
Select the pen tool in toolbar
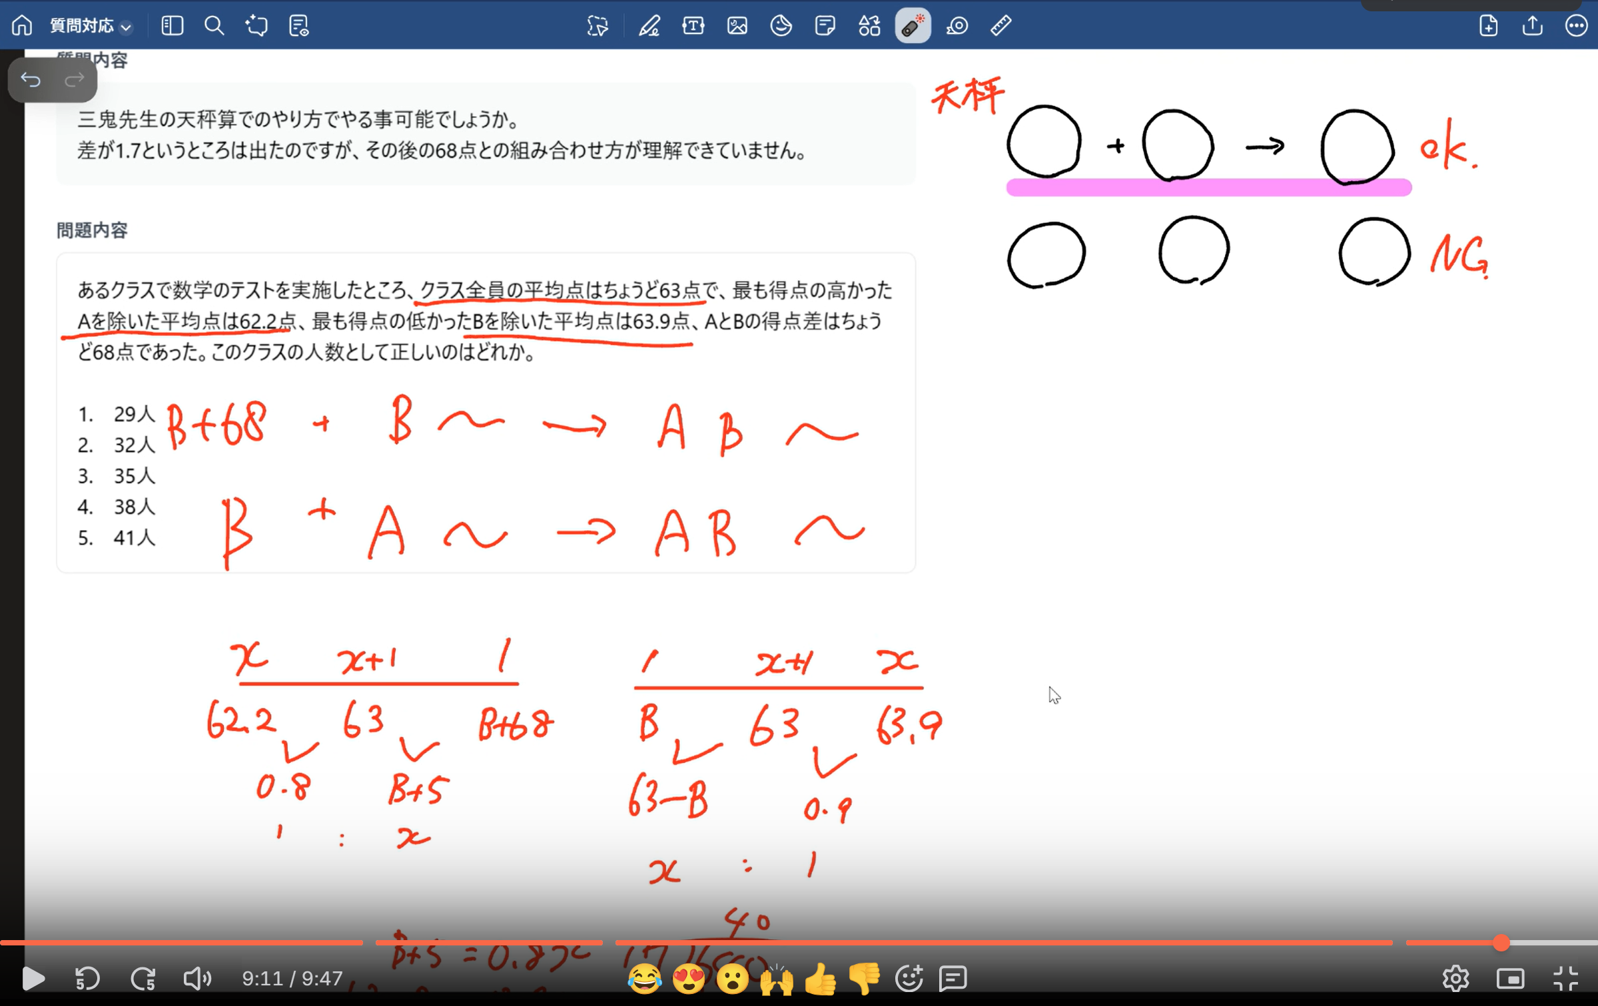pos(649,26)
